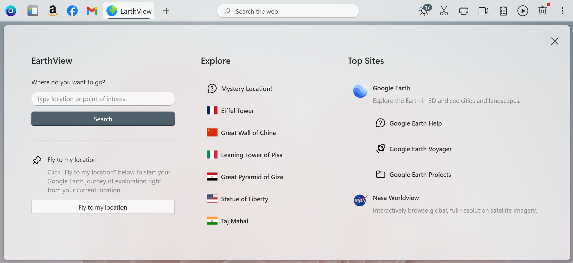
Task: Click the play button icon
Action: [523, 11]
